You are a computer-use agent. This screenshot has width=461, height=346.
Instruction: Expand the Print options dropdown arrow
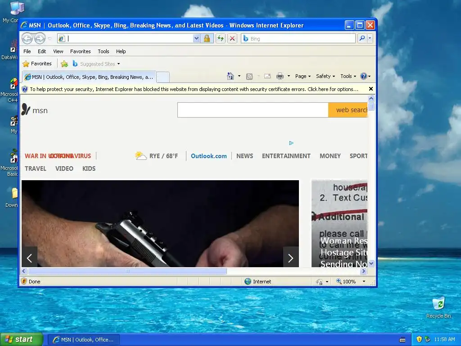pyautogui.click(x=289, y=76)
